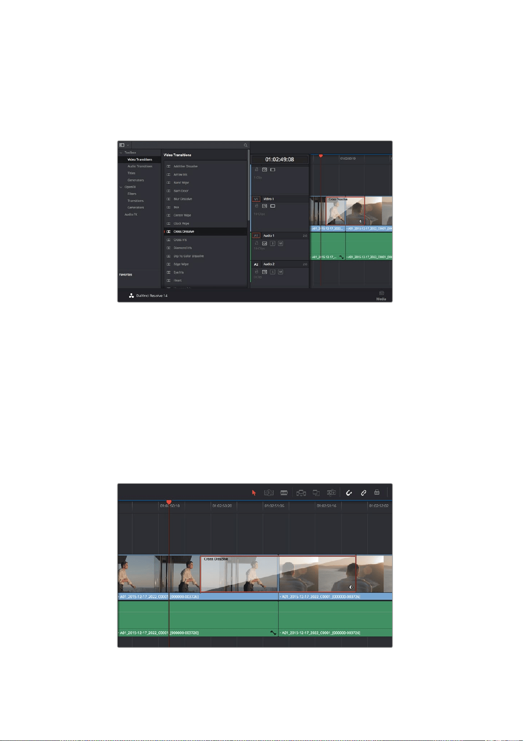Select the Additive Dissolve transition
The width and height of the screenshot is (524, 741).
tap(205, 166)
